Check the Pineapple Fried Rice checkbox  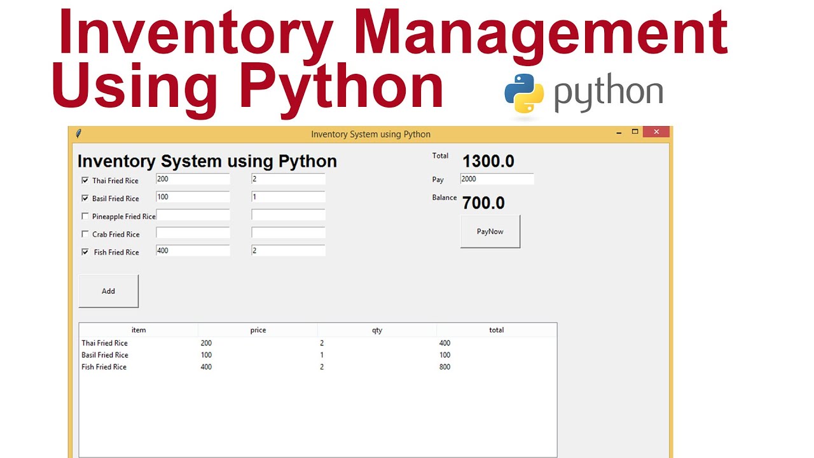[85, 216]
